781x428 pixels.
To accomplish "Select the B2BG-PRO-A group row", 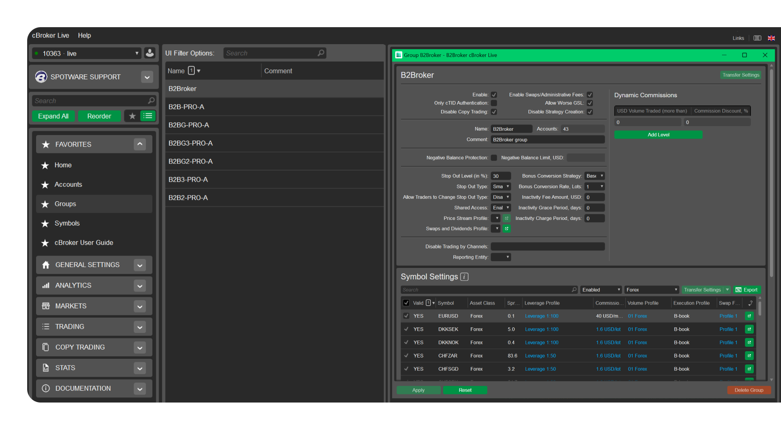I will [x=275, y=125].
